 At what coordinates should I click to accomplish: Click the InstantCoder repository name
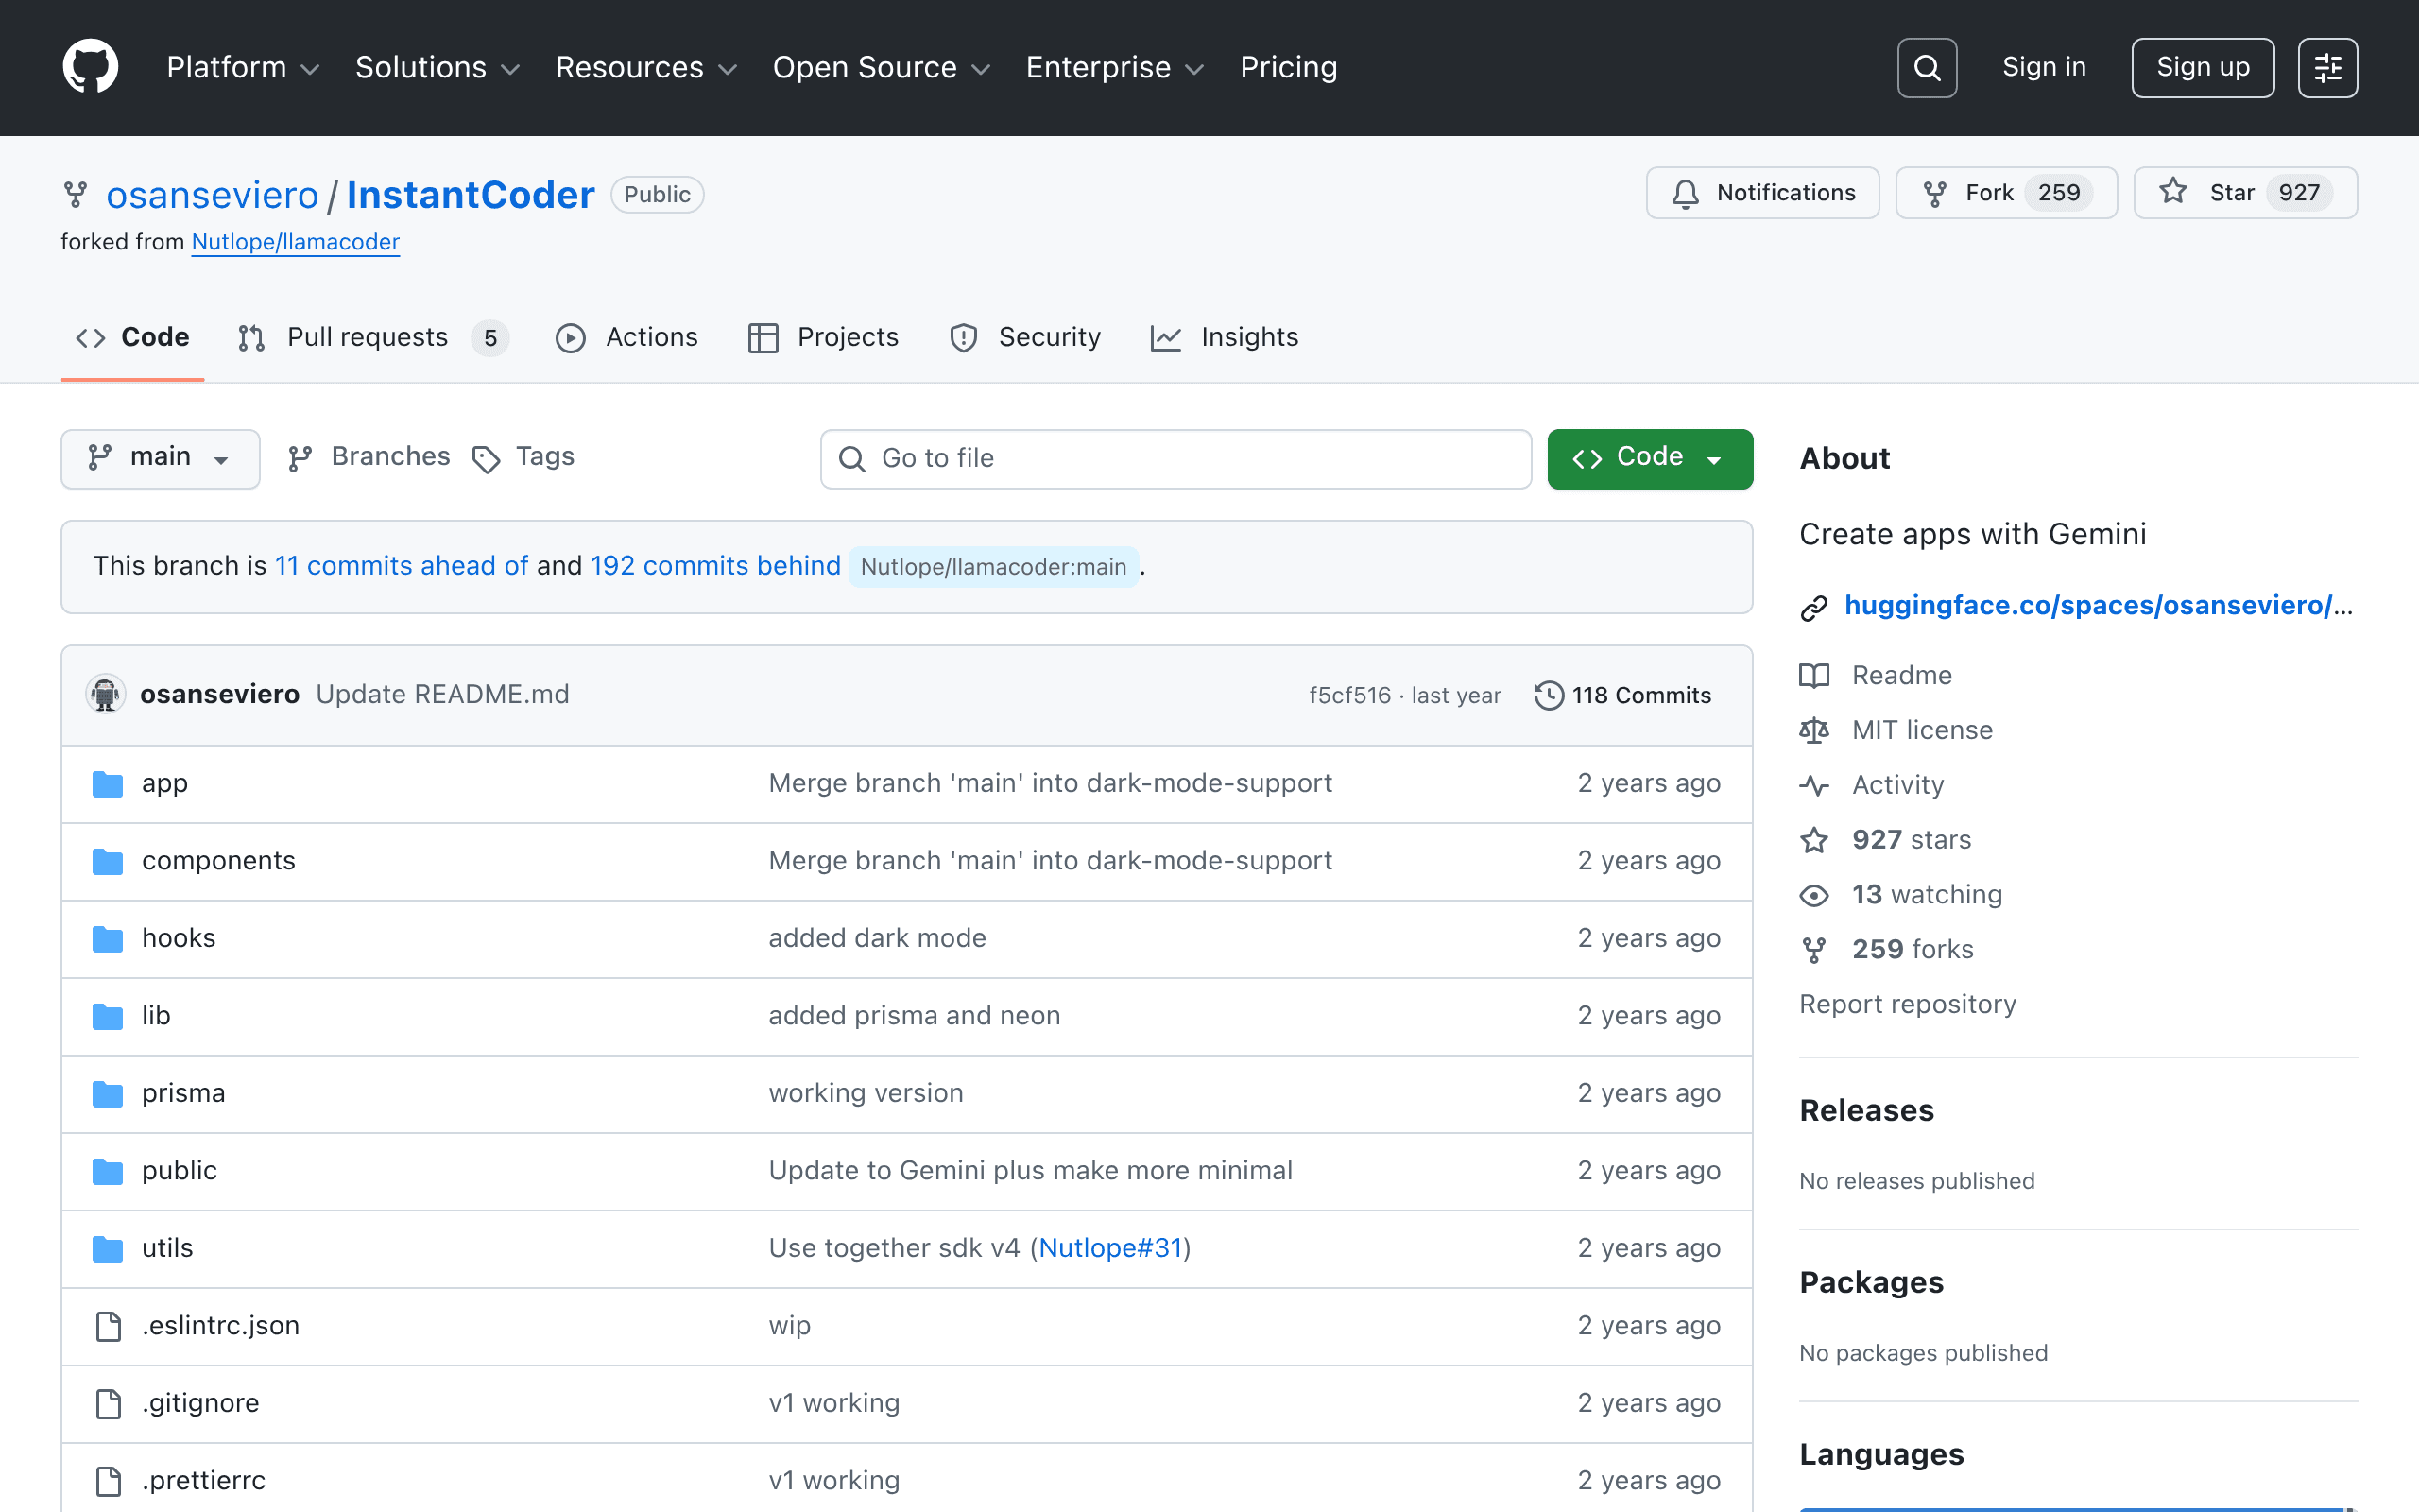(x=470, y=195)
